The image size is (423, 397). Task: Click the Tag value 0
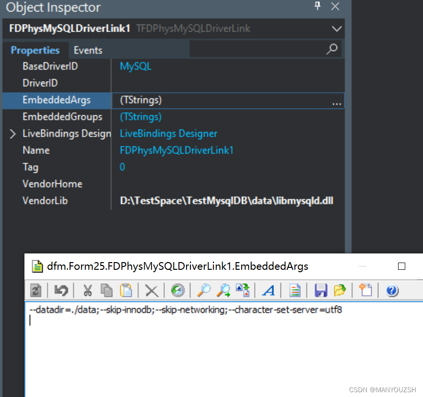tap(122, 167)
